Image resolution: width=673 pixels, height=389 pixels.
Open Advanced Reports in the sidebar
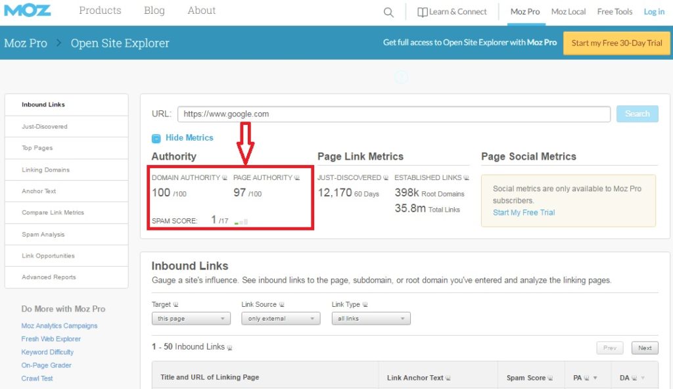pyautogui.click(x=66, y=277)
